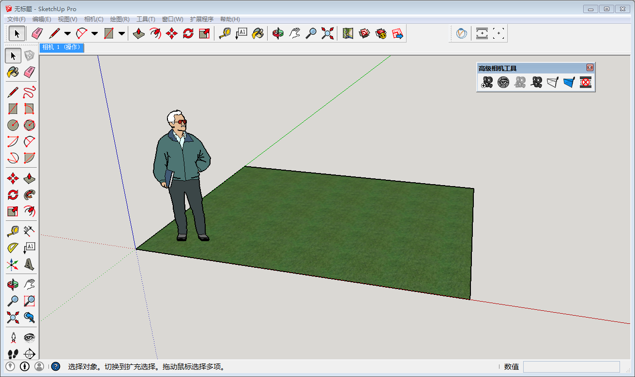Open the 编辑(E) menu
The height and width of the screenshot is (377, 635).
[x=42, y=19]
